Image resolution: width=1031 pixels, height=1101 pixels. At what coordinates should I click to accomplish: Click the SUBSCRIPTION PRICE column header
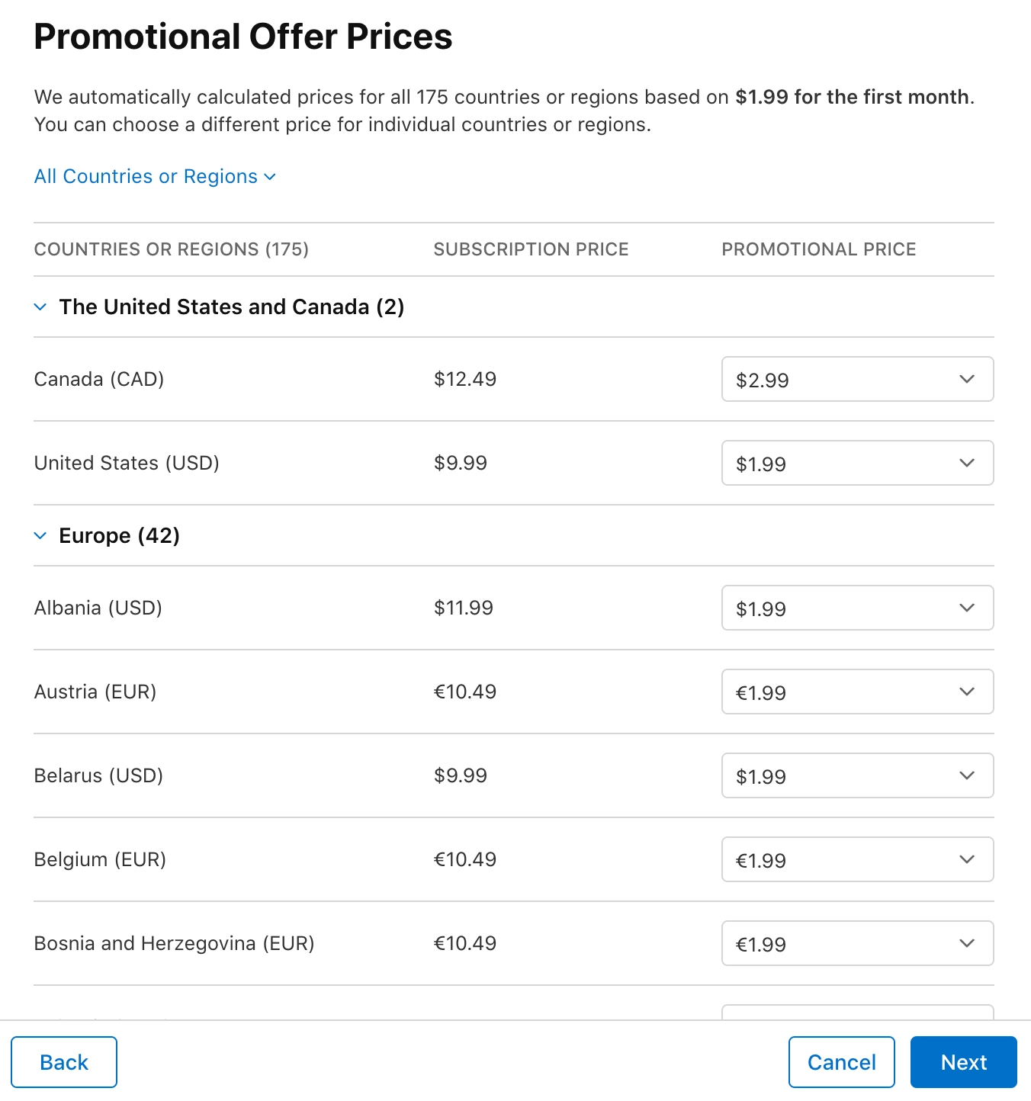(x=531, y=249)
